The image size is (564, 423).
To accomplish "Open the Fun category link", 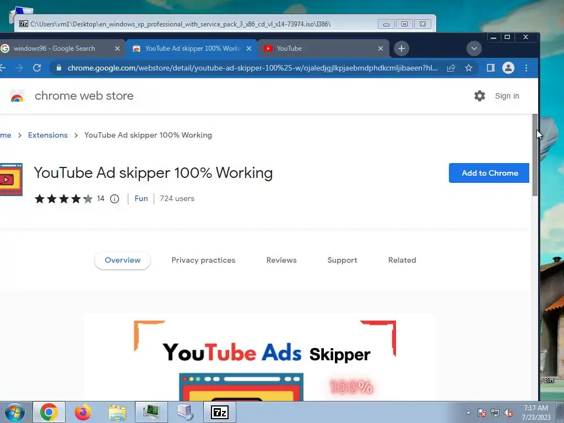I will (141, 198).
